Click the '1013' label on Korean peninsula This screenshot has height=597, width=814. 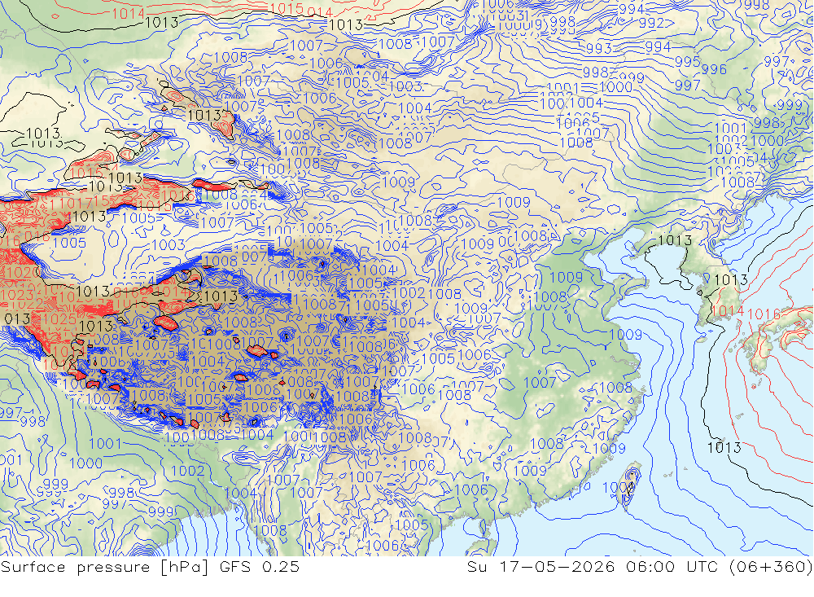point(730,279)
